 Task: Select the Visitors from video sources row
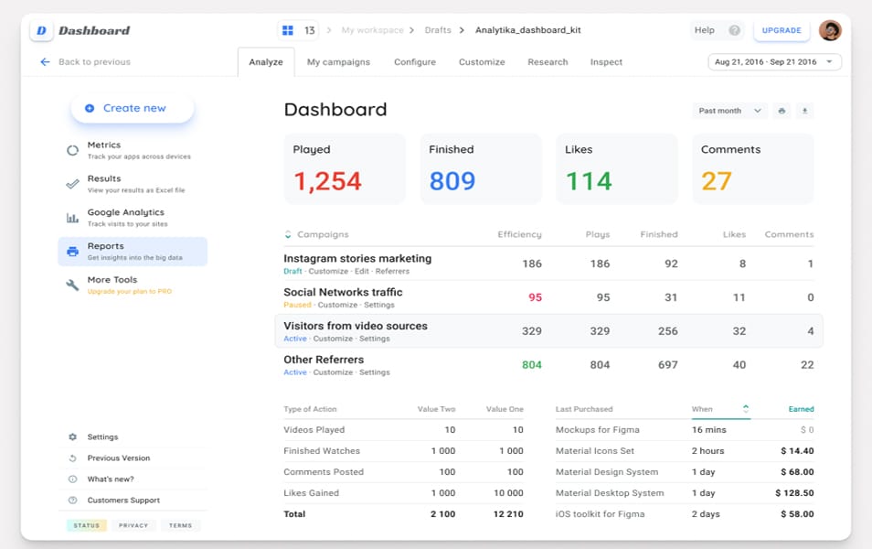coord(548,331)
